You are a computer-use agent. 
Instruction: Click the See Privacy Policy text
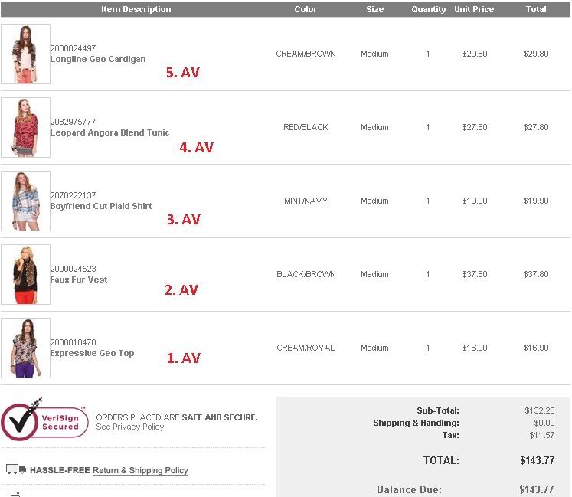[129, 427]
